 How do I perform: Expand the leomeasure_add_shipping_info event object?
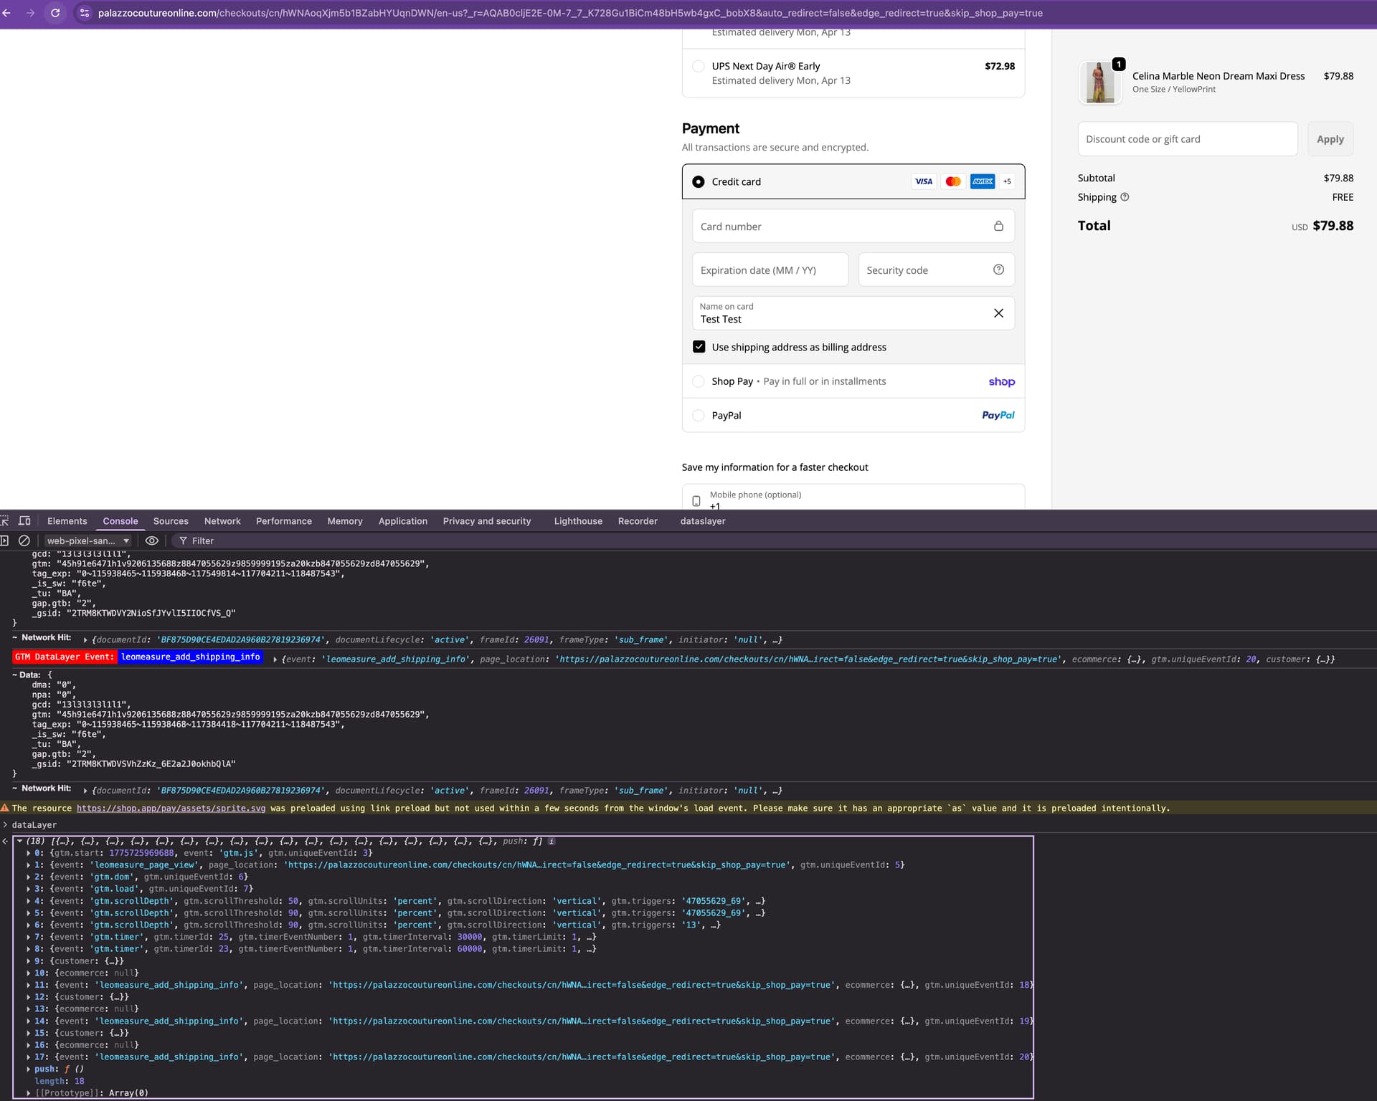275,659
